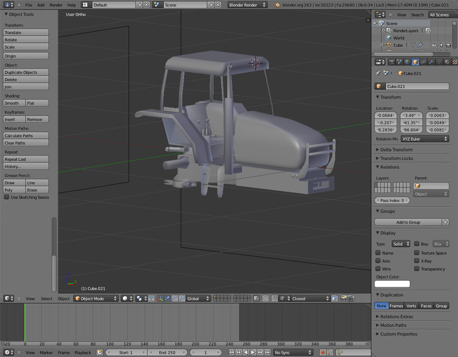Expand the Transform Locks panel

397,158
